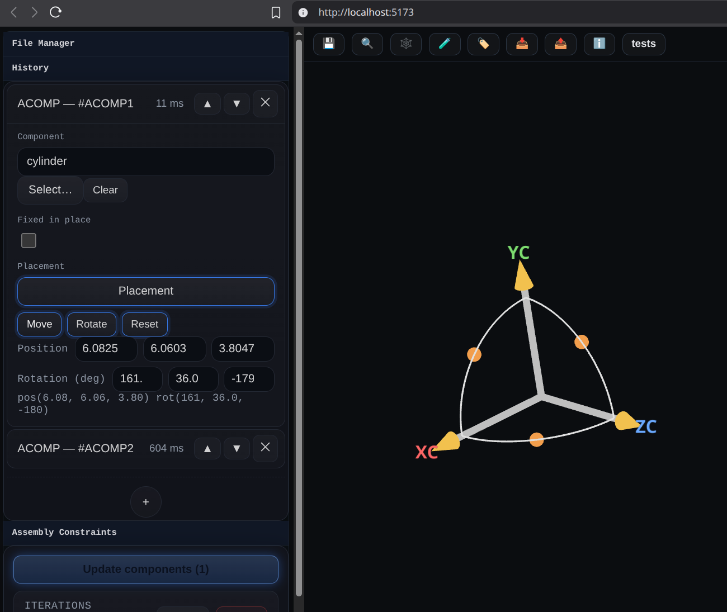Enable Move placement mode
Screen dimensions: 727x612
coord(39,324)
